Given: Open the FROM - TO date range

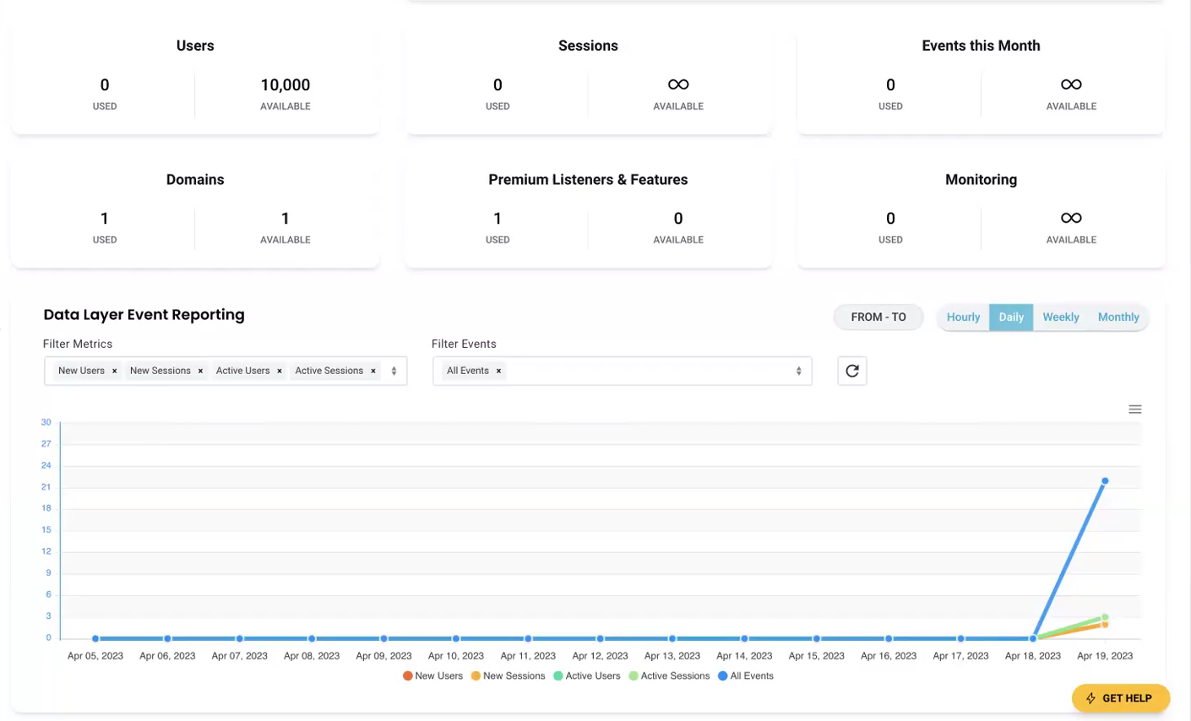Looking at the screenshot, I should coord(878,317).
